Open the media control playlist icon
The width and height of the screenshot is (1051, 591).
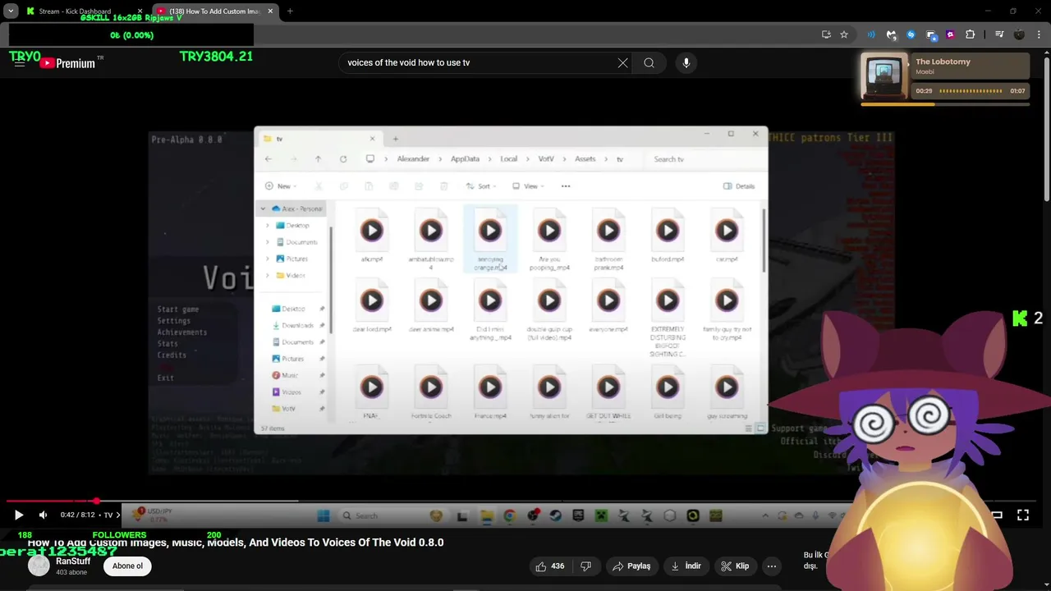coord(999,34)
